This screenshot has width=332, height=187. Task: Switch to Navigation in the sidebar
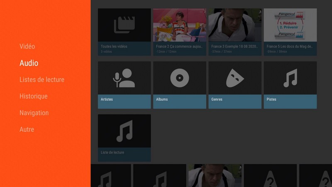(x=34, y=113)
